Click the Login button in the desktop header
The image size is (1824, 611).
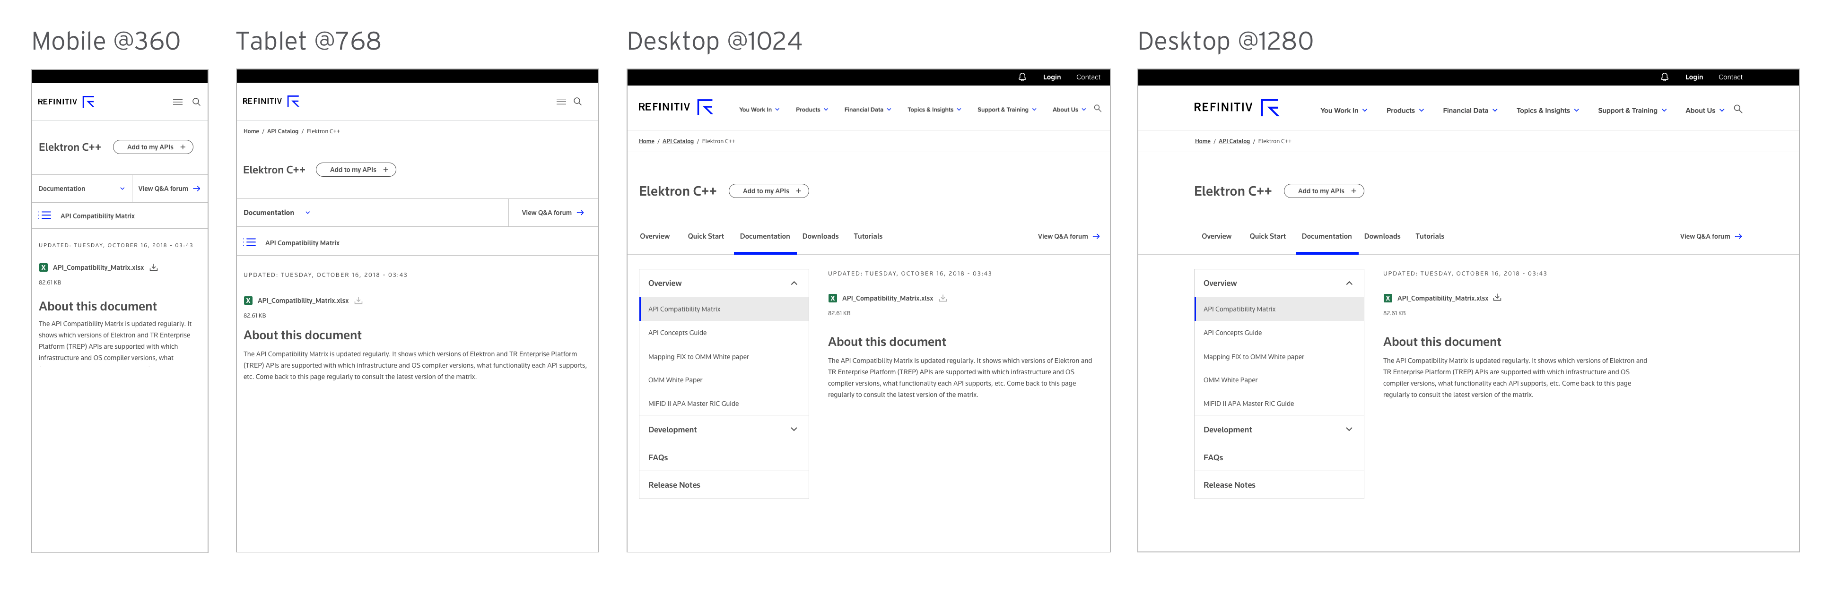coord(1051,77)
